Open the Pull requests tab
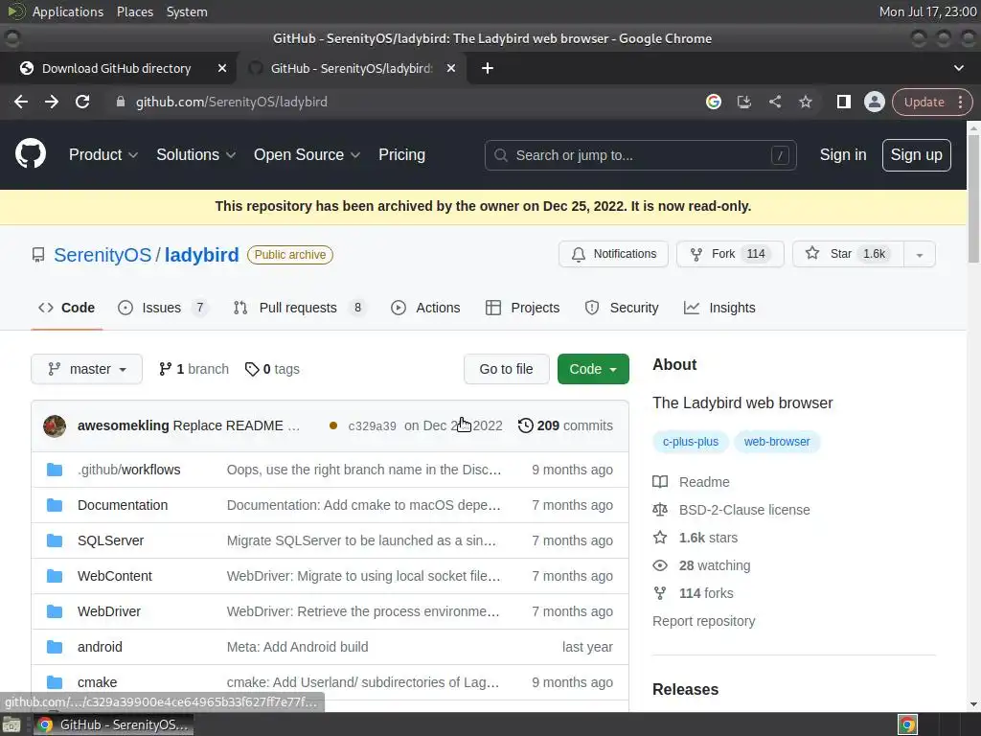The height and width of the screenshot is (736, 981). coord(299,308)
